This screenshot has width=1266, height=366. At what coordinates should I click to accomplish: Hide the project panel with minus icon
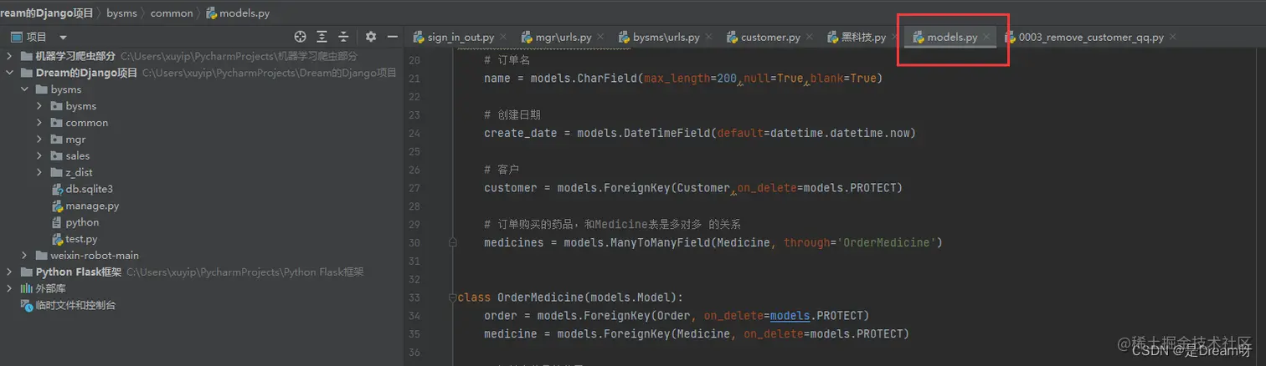[x=392, y=37]
